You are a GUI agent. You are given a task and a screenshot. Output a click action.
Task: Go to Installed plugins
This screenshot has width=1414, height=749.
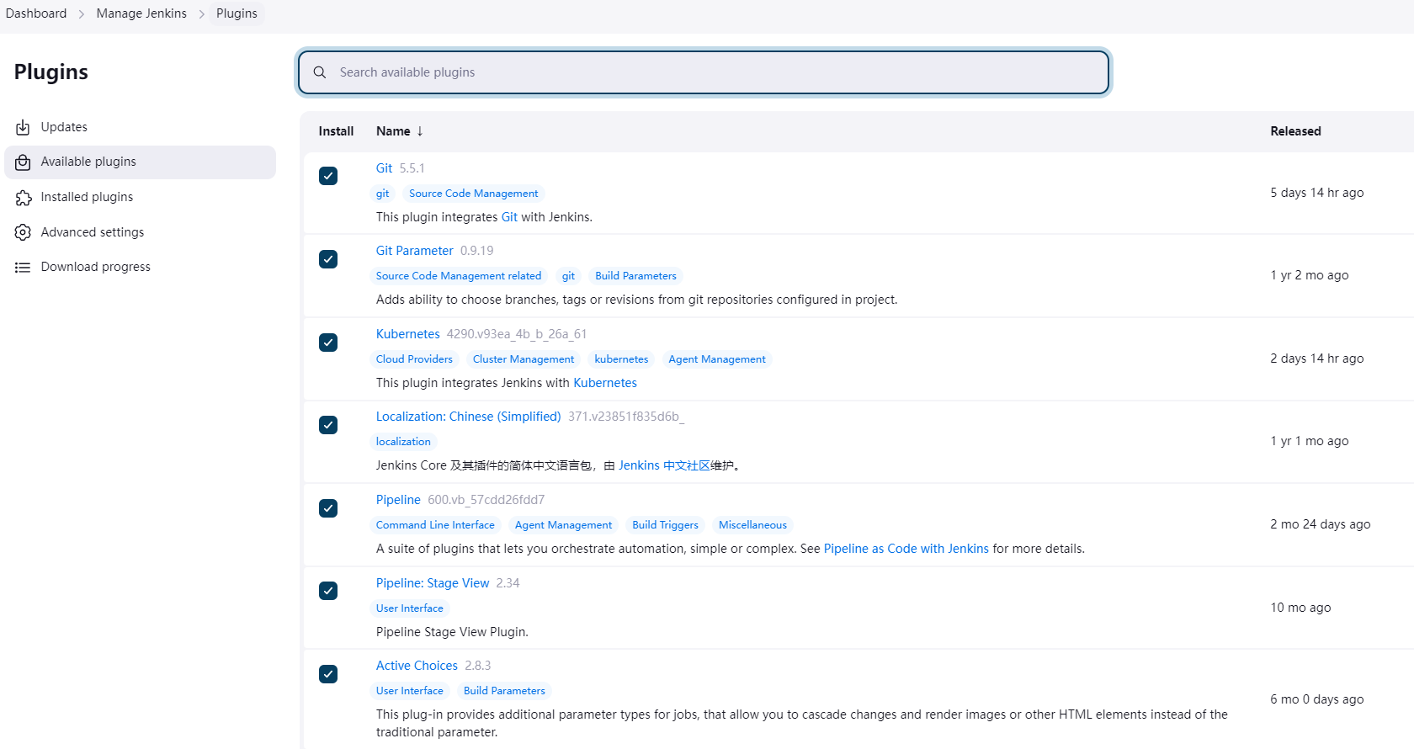140,197
